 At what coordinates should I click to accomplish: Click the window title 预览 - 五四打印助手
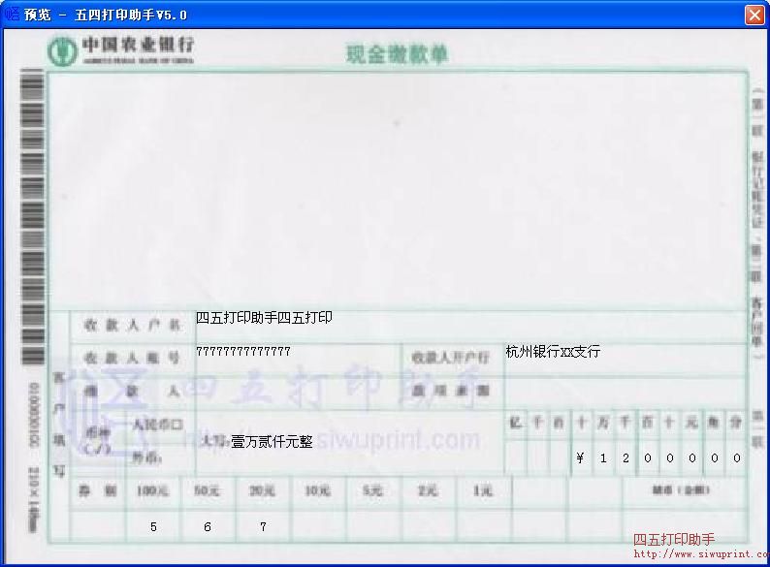pos(106,15)
